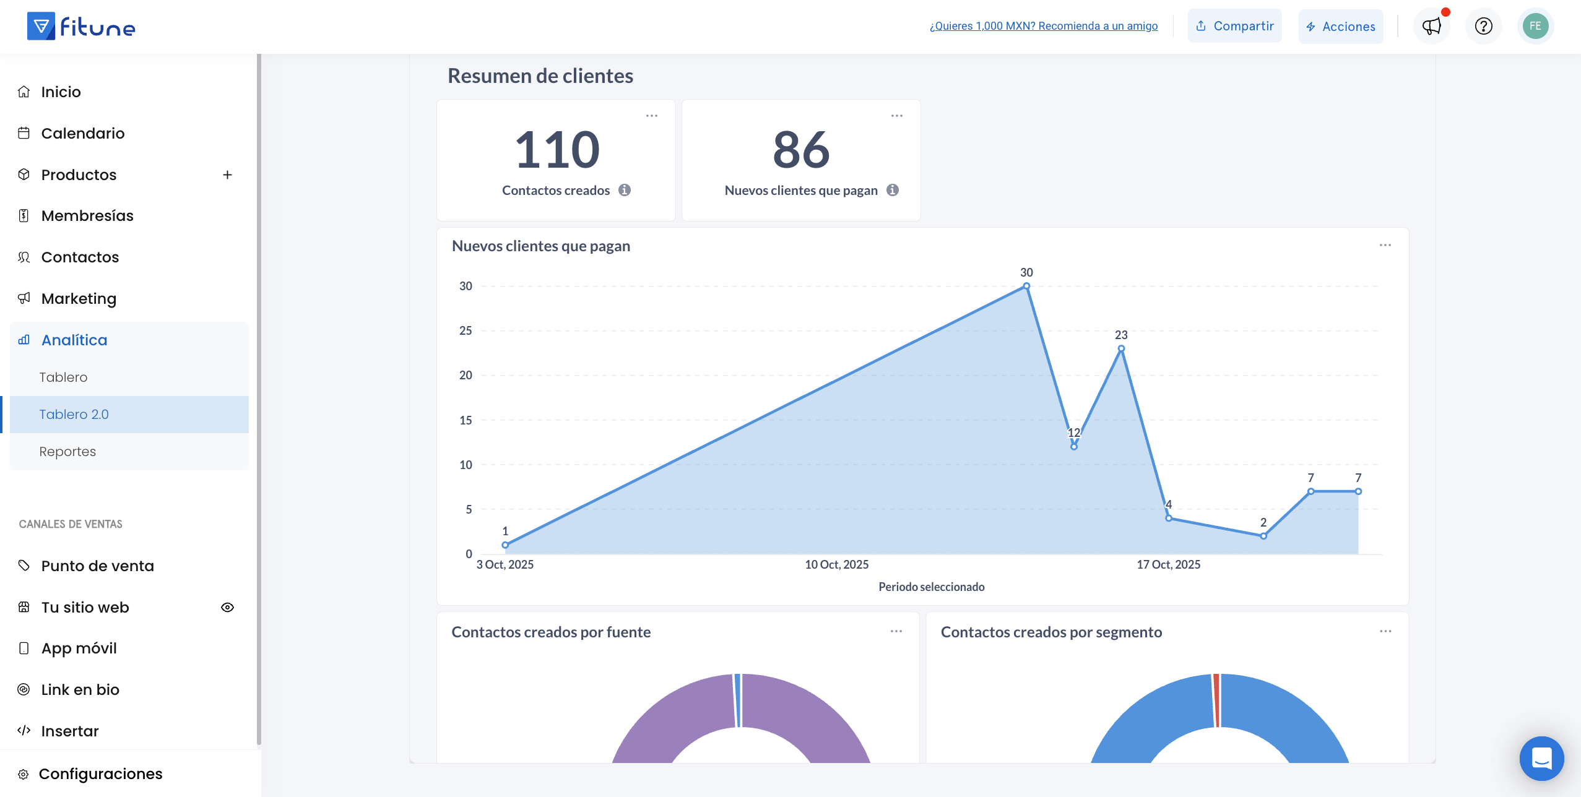Toggle website visibility eye icon
This screenshot has width=1581, height=797.
227,607
